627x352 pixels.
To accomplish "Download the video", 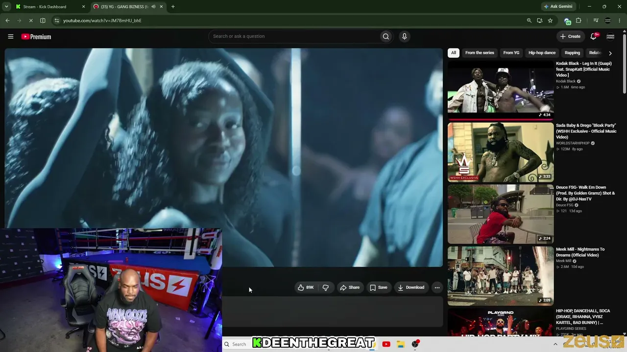I will coord(411,287).
